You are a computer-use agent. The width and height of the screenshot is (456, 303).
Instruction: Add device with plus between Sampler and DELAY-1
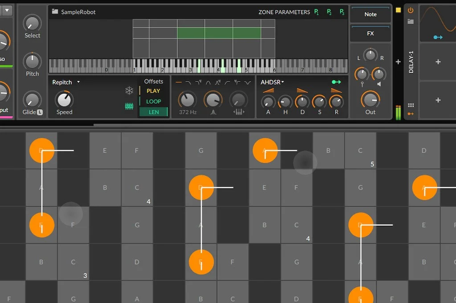click(x=398, y=61)
